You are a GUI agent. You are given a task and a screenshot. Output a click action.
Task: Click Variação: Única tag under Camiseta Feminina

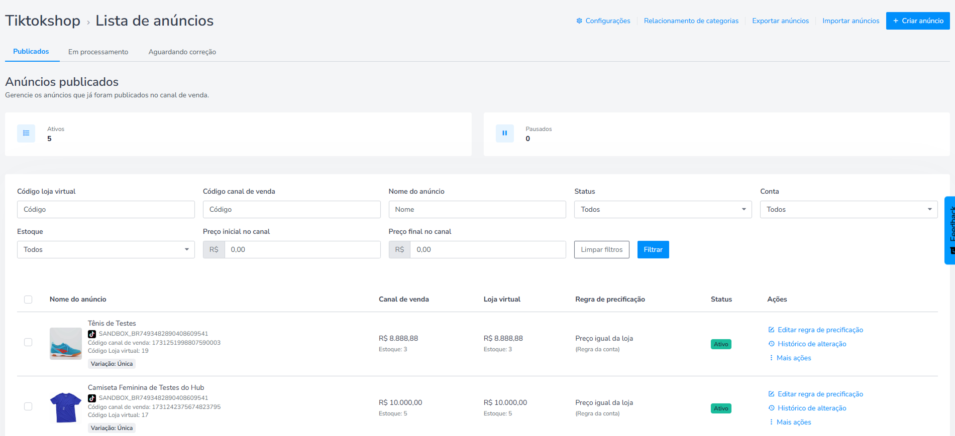click(x=112, y=428)
